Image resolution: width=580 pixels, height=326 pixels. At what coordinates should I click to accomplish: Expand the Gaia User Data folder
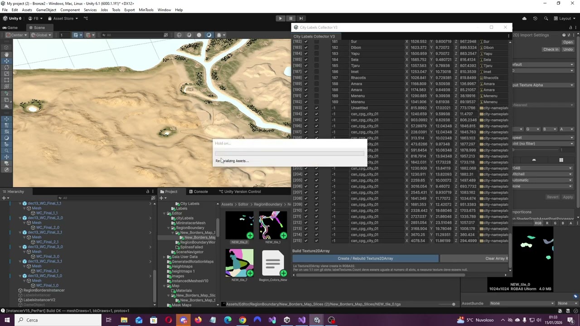click(164, 257)
